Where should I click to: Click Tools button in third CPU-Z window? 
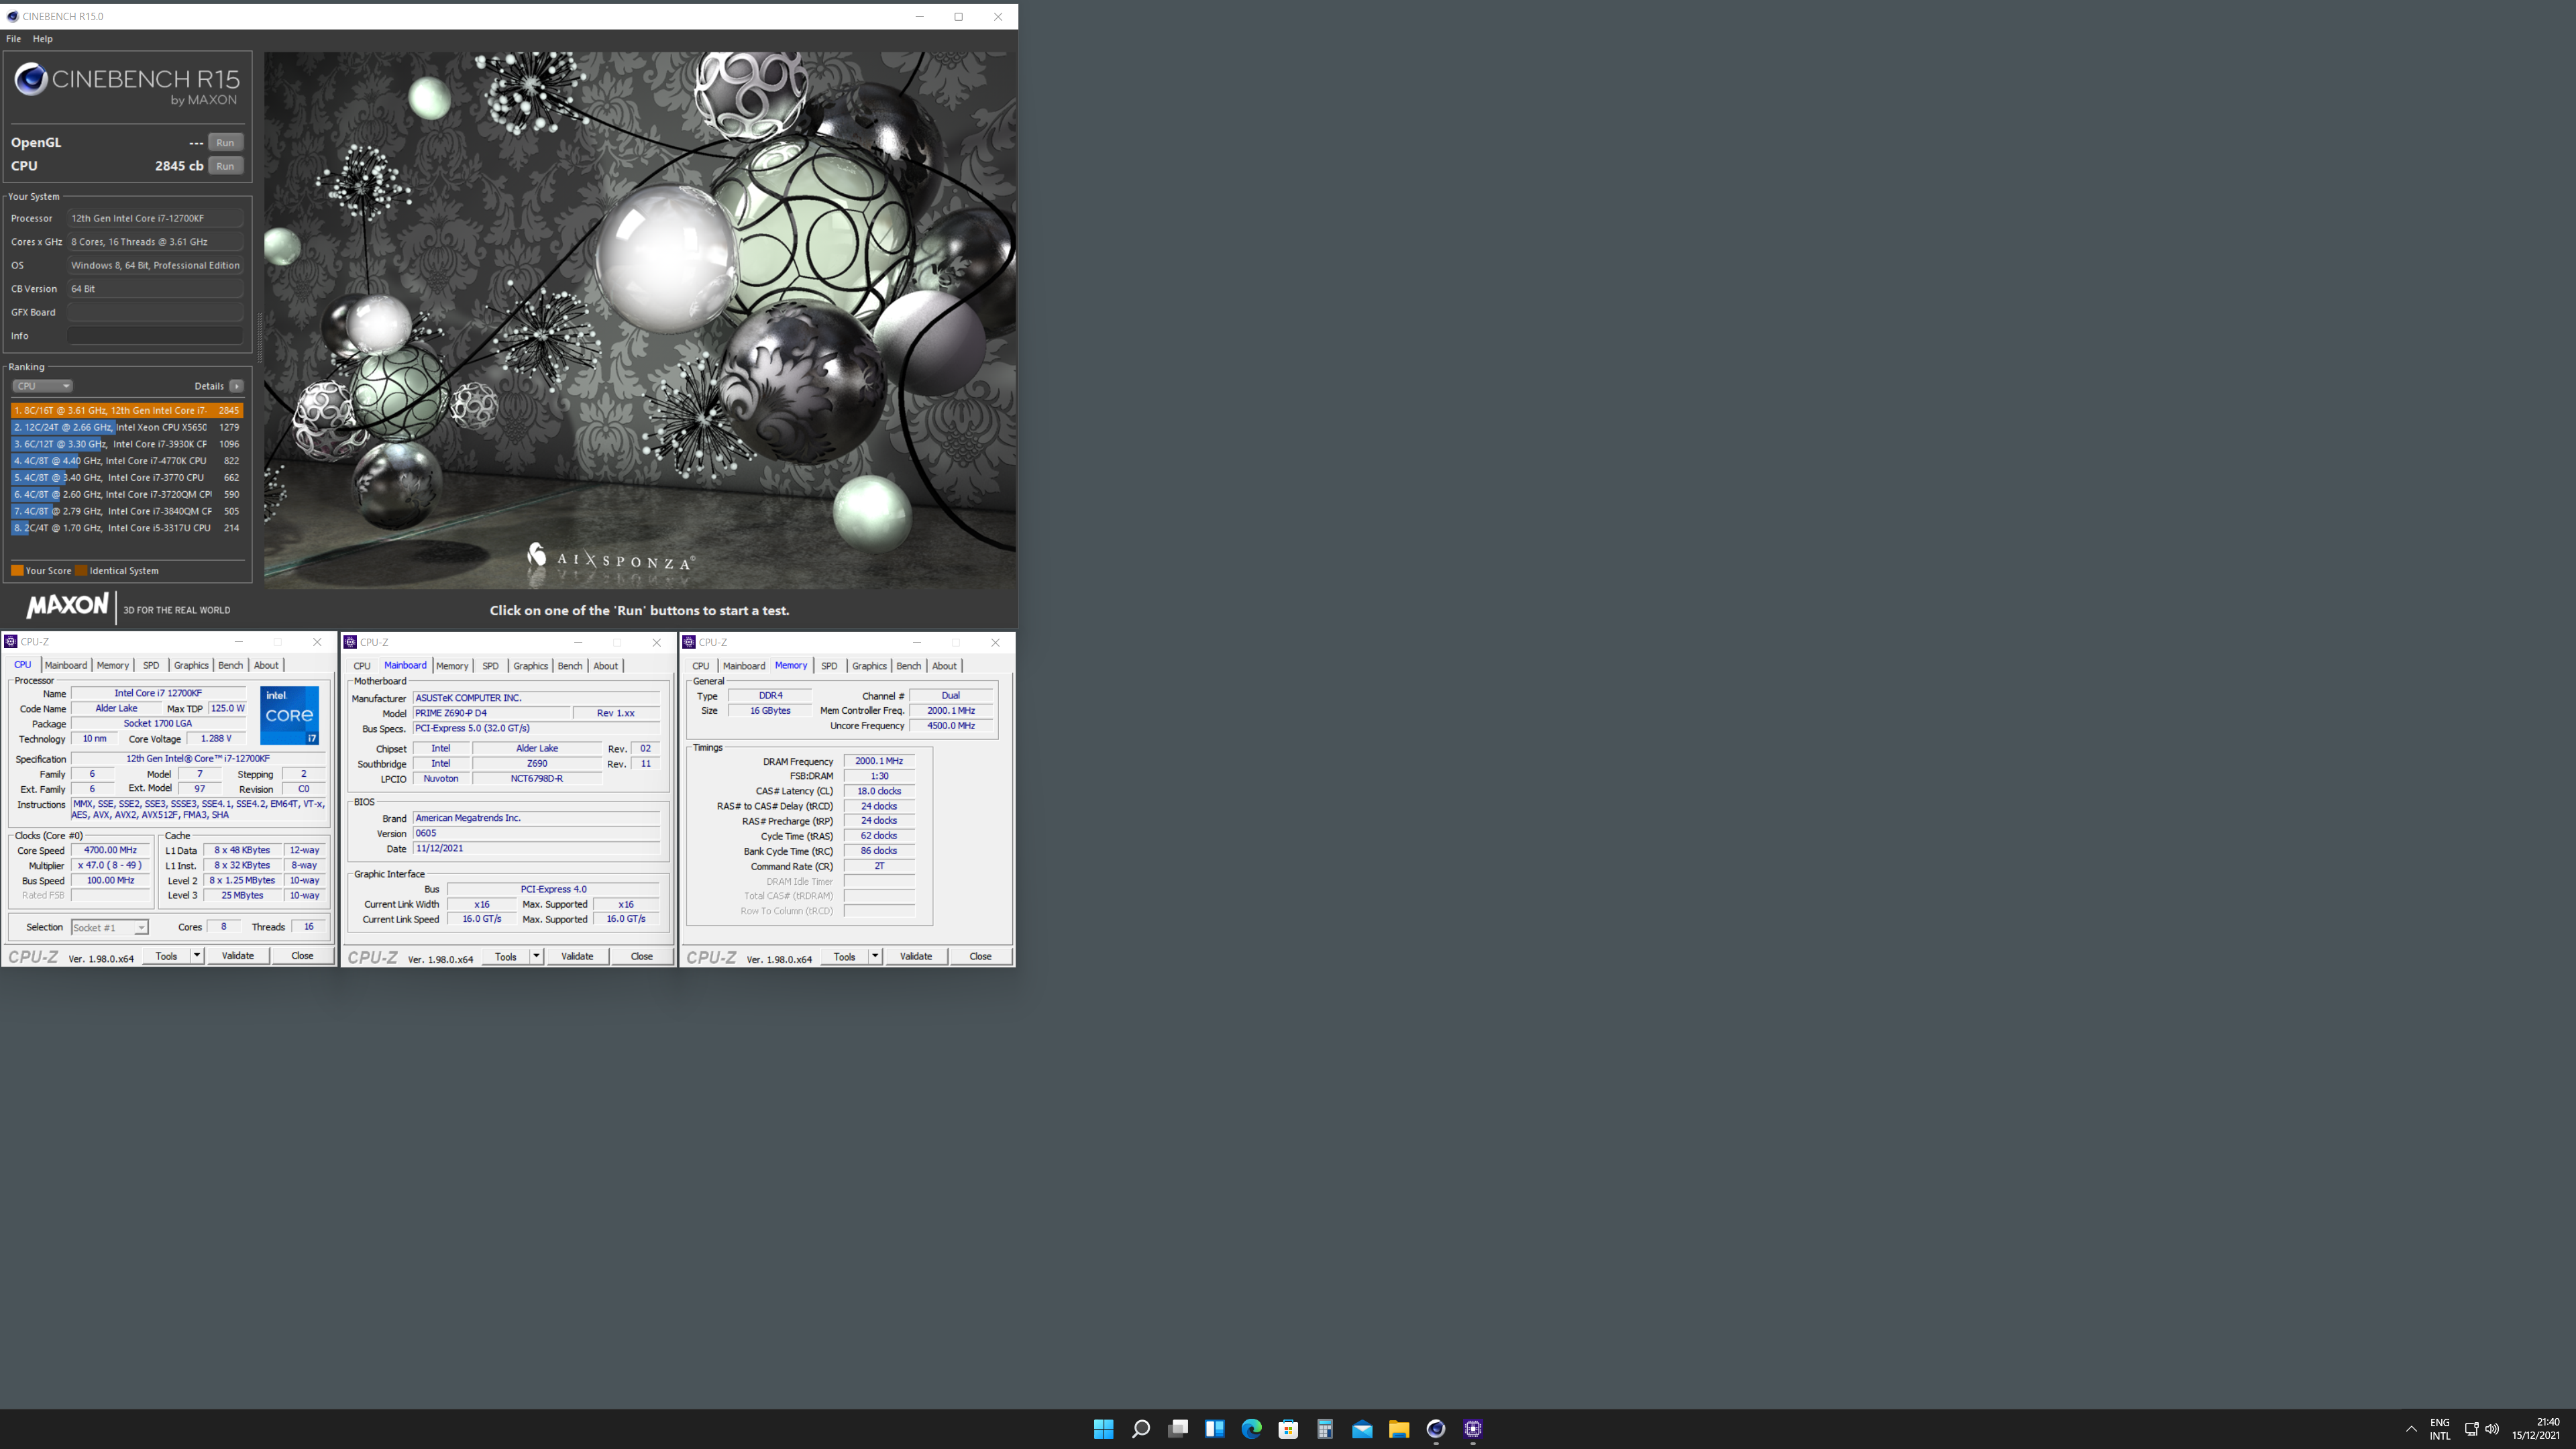pyautogui.click(x=845, y=957)
